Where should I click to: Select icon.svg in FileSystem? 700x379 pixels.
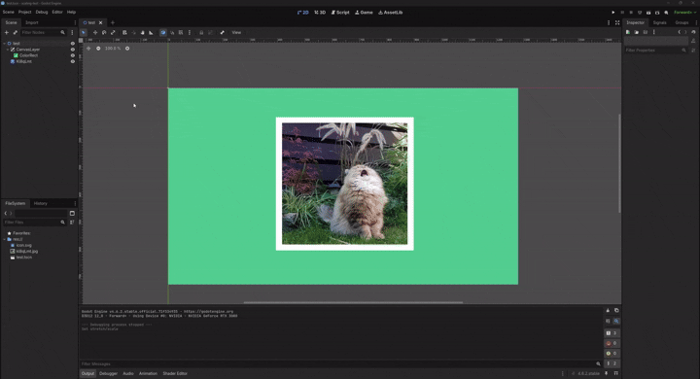(x=23, y=245)
